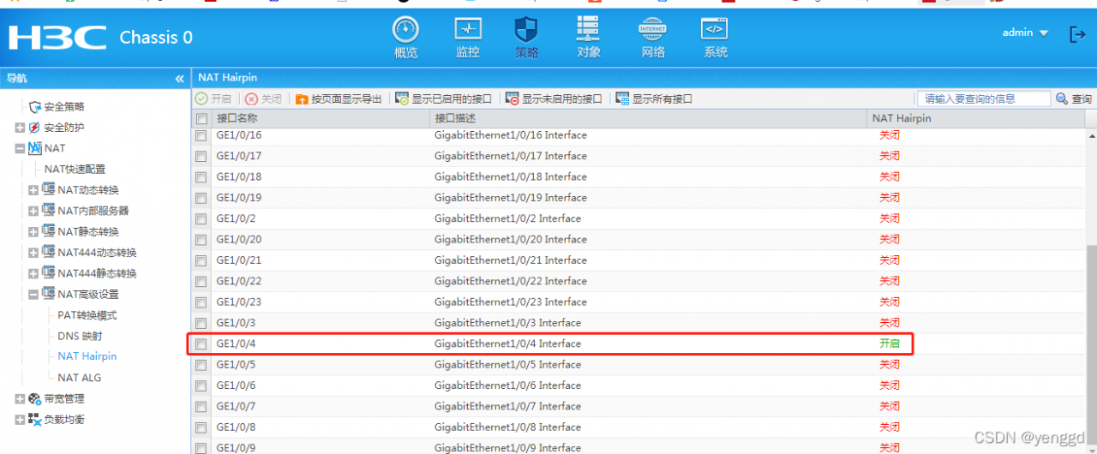Click the 开启 status of GE1/0/4

click(890, 343)
